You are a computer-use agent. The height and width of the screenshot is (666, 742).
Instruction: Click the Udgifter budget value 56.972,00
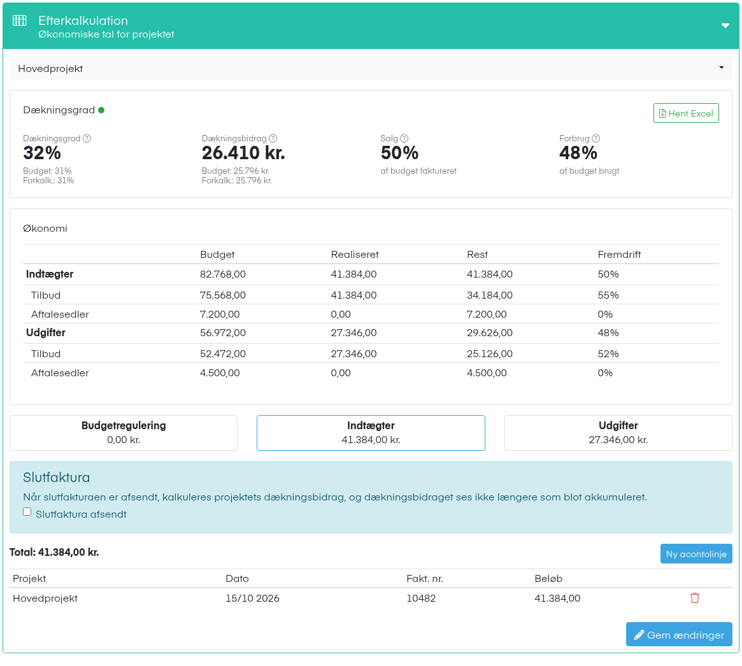[x=223, y=333]
